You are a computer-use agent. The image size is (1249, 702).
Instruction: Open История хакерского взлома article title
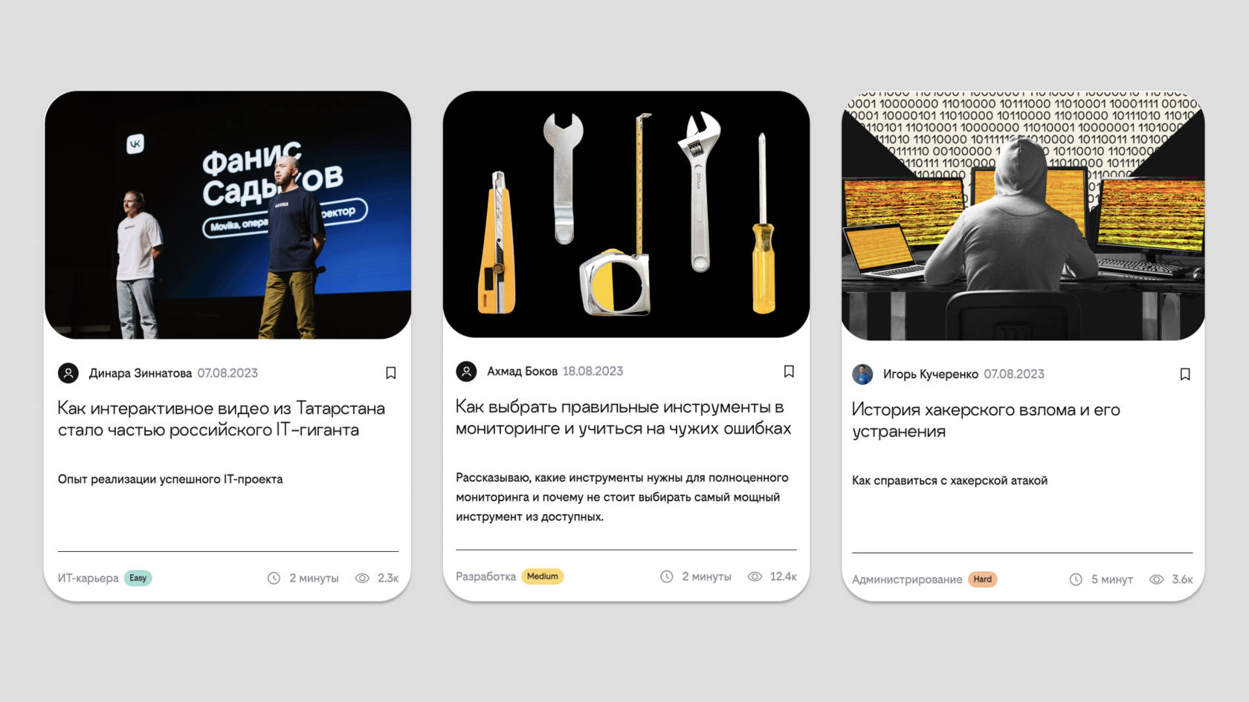click(986, 420)
